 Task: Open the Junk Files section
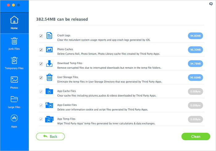tap(14, 44)
